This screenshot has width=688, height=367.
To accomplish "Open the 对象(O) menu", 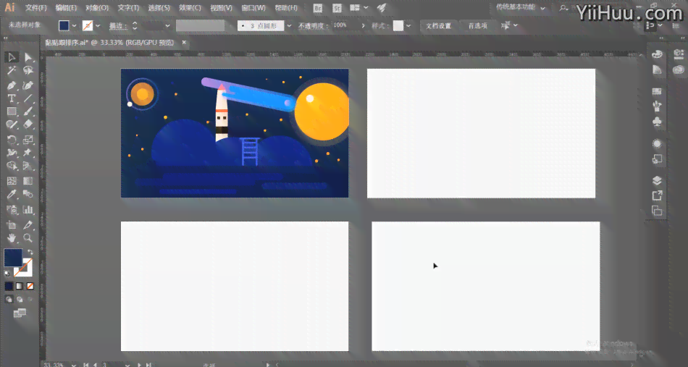I will click(x=97, y=8).
